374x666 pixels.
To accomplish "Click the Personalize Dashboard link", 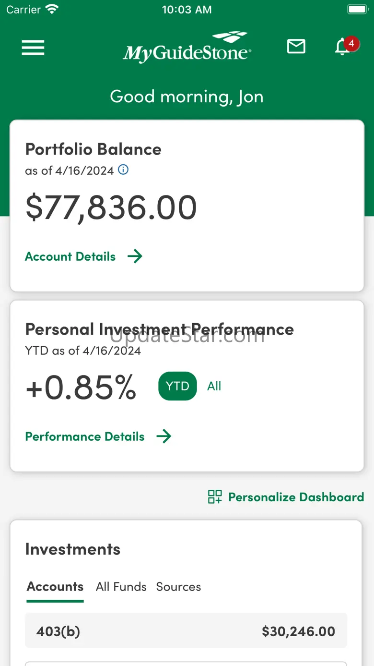I will tap(296, 497).
